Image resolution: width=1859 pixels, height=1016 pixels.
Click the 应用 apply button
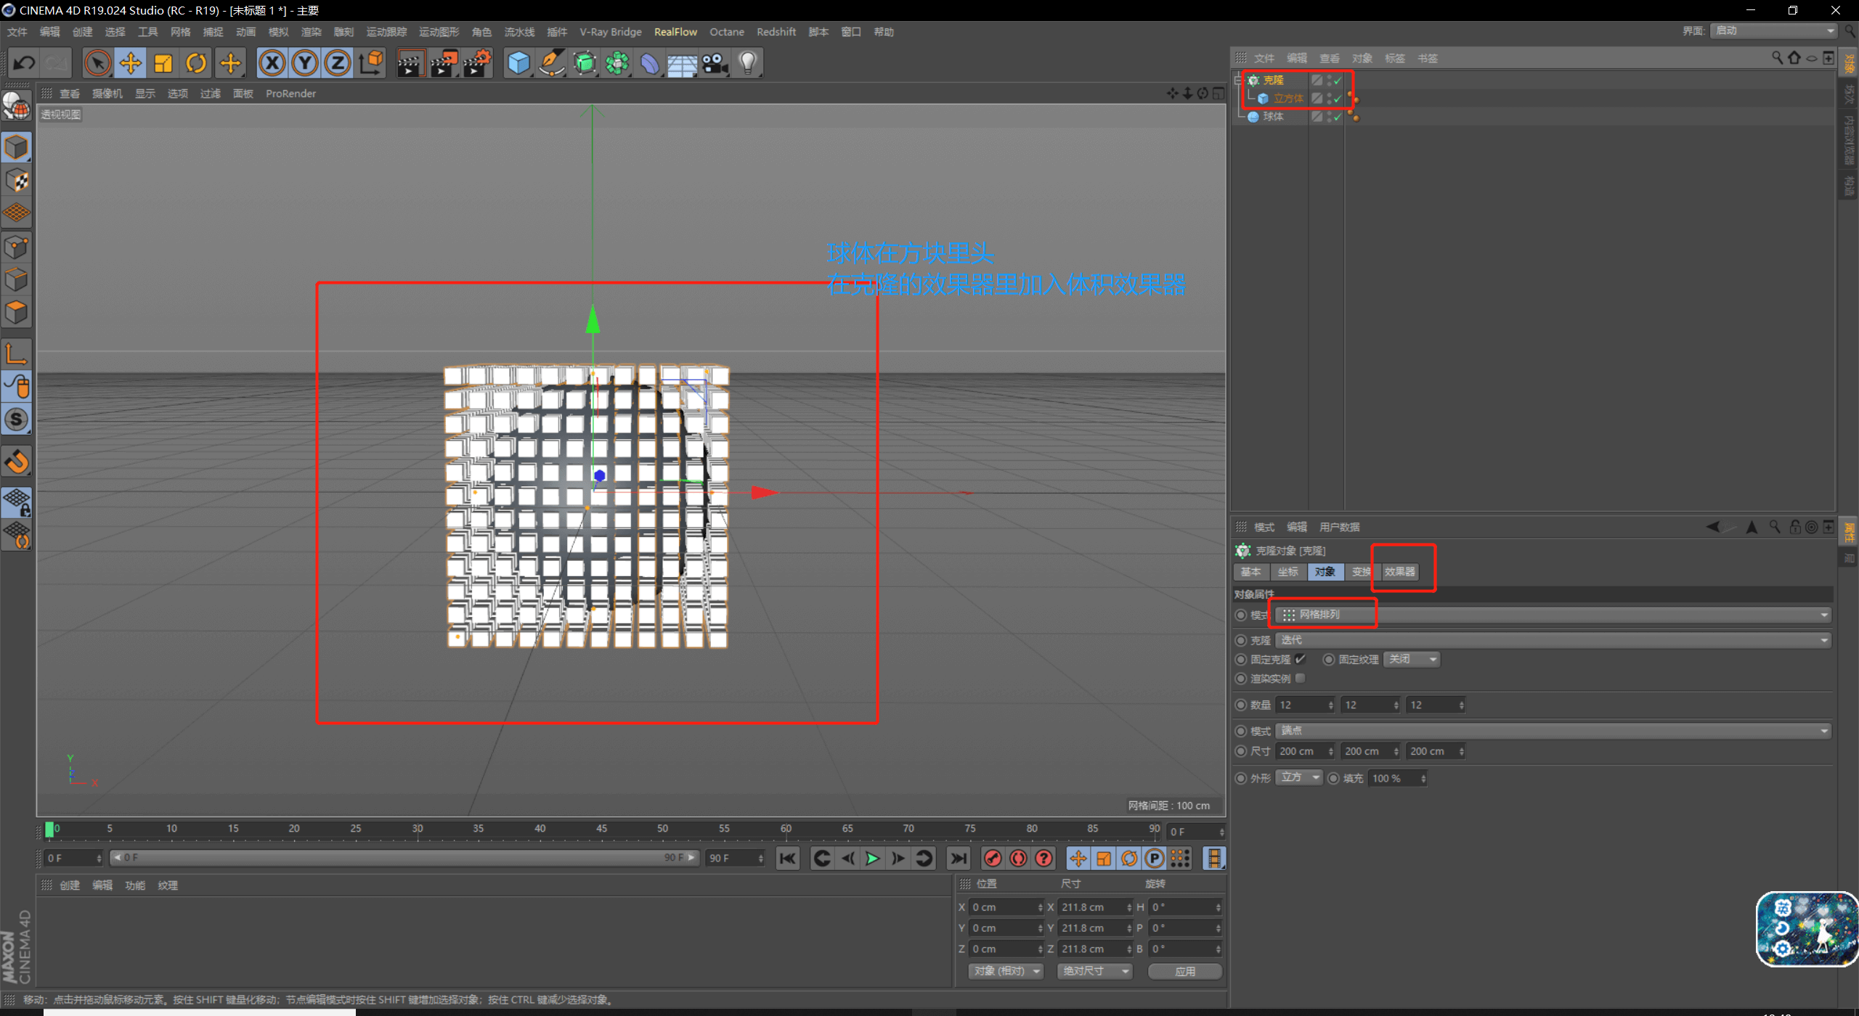[1184, 971]
